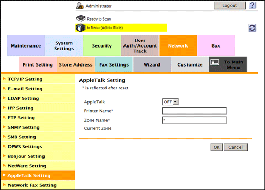Open the AppleTalk OFF dropdown
265x190 pixels.
pos(170,102)
